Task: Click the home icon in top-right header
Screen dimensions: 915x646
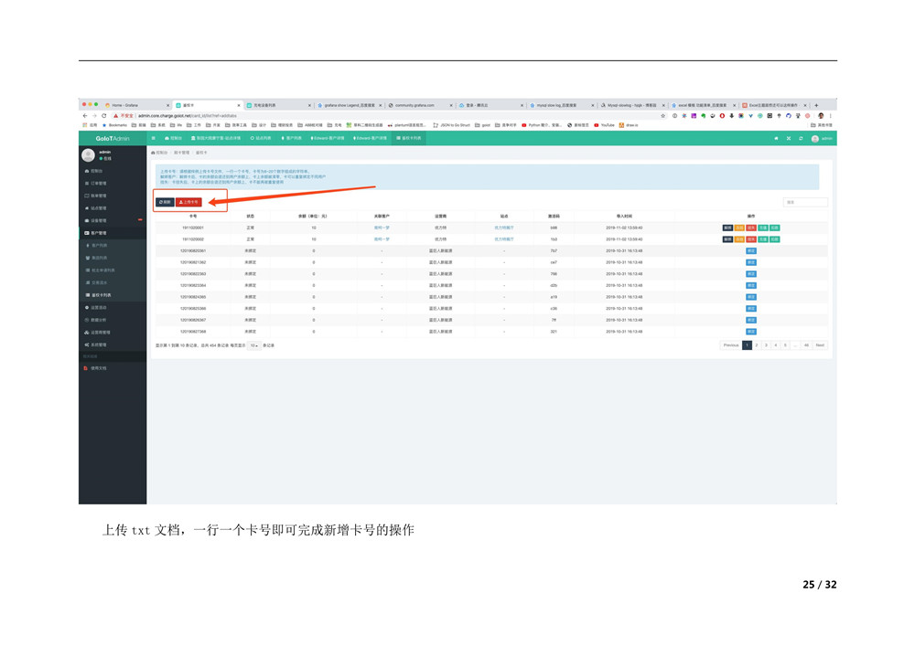Action: [x=777, y=139]
